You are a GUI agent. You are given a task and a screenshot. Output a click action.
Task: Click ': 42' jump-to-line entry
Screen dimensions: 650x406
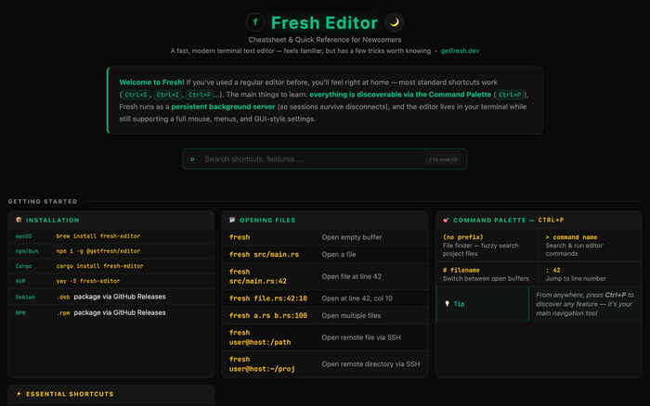553,271
